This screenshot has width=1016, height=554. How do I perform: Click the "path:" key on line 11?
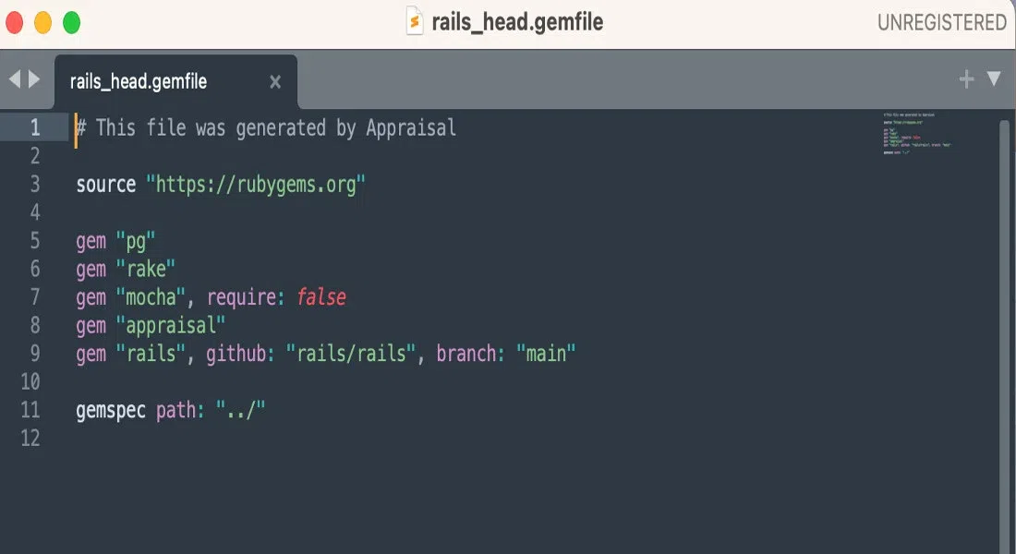(180, 411)
